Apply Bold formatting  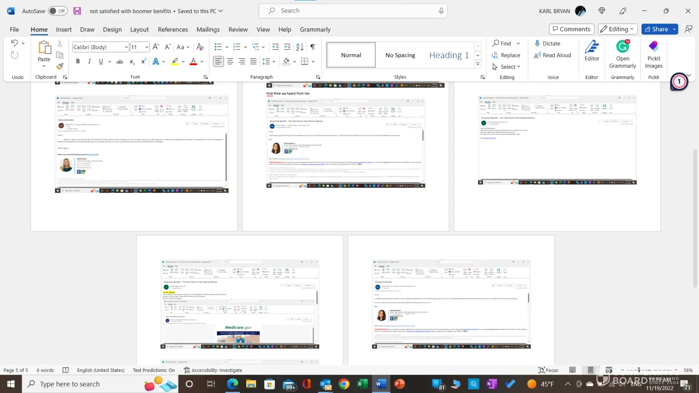tap(78, 61)
